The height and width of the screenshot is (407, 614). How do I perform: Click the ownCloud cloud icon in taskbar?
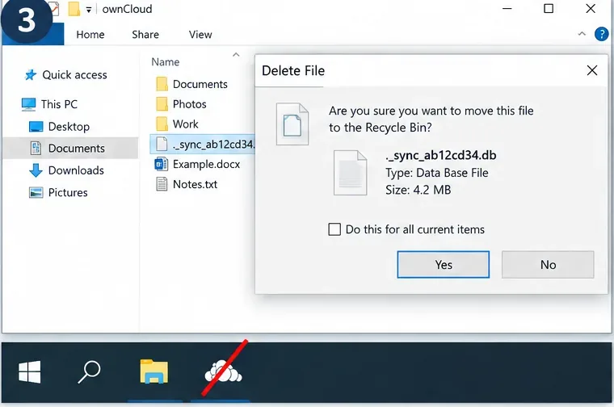click(223, 372)
